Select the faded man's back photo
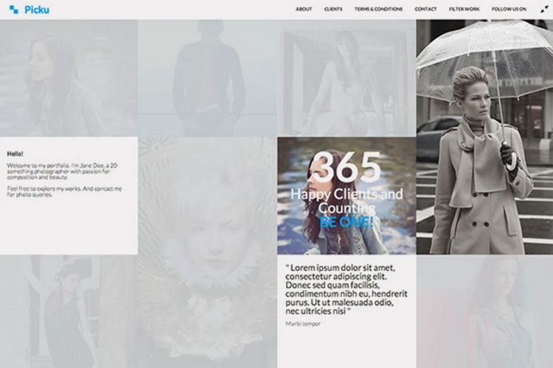This screenshot has width=553, height=368. tap(207, 77)
